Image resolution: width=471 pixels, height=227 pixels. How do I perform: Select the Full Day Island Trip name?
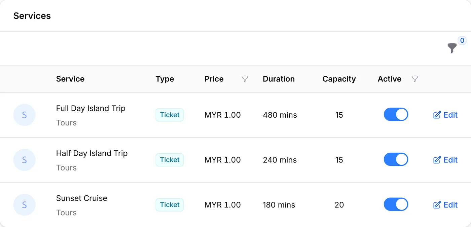91,108
